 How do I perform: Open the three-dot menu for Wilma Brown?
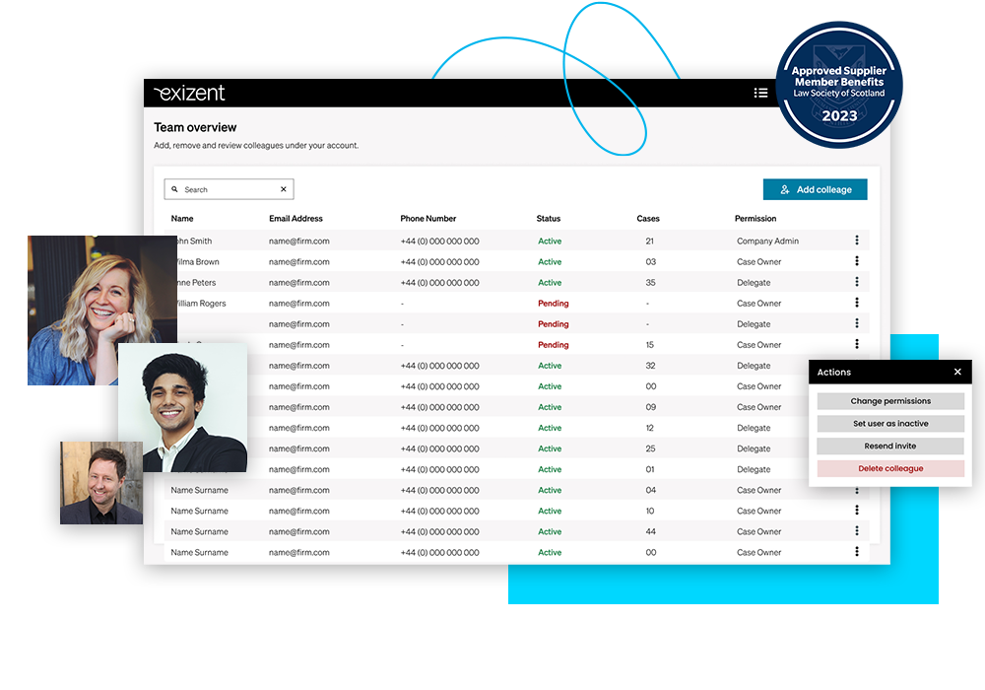click(x=856, y=261)
